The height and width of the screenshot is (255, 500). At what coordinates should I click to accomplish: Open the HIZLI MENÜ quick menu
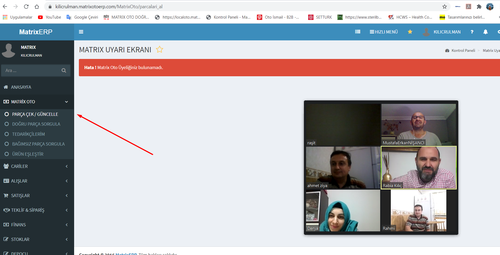pos(384,32)
